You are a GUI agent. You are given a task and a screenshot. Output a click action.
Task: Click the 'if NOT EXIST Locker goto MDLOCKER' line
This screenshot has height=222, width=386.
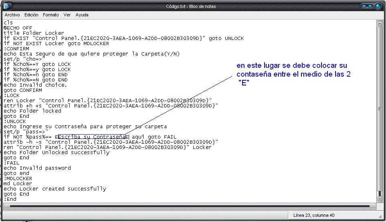tap(57, 44)
